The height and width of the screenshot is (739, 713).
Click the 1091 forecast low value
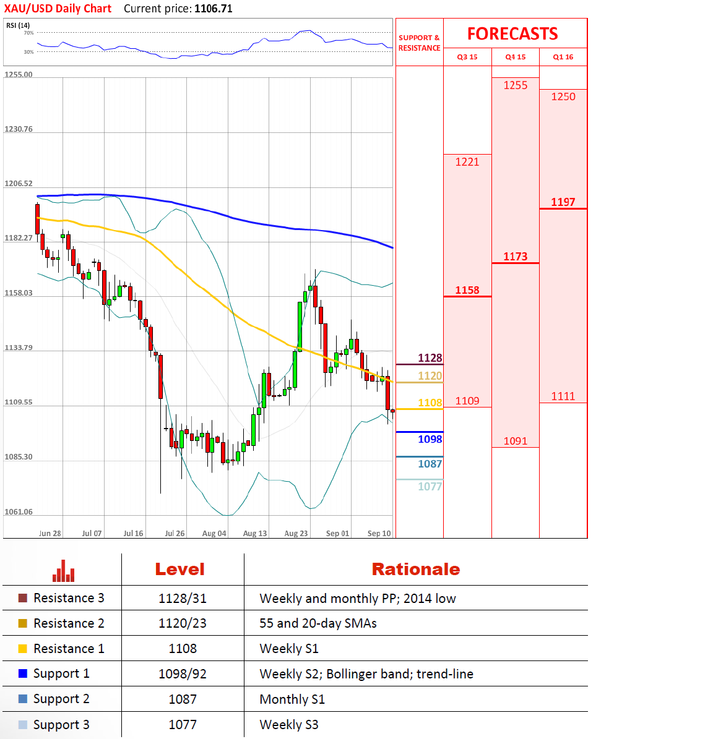tap(516, 441)
